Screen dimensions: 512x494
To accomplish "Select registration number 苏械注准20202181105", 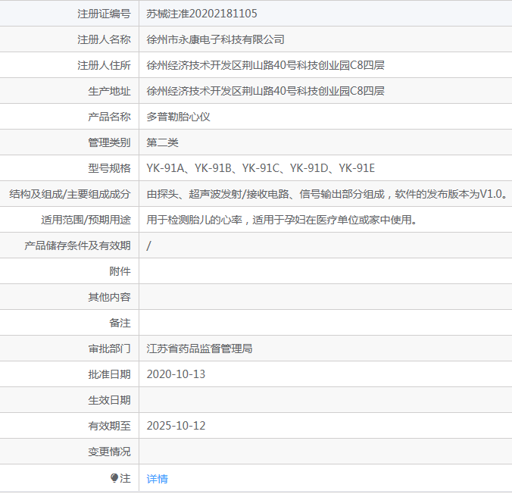I will coord(201,14).
